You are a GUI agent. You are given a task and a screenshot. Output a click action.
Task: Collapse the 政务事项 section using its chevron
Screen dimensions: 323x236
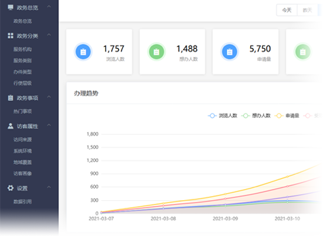click(49, 97)
